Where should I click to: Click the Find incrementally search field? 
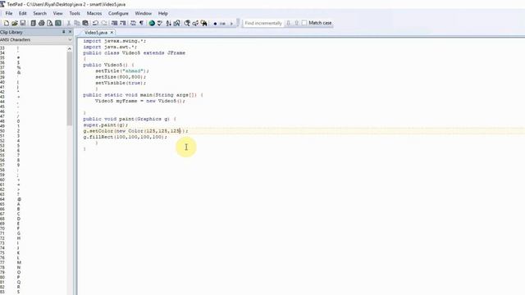(x=263, y=23)
